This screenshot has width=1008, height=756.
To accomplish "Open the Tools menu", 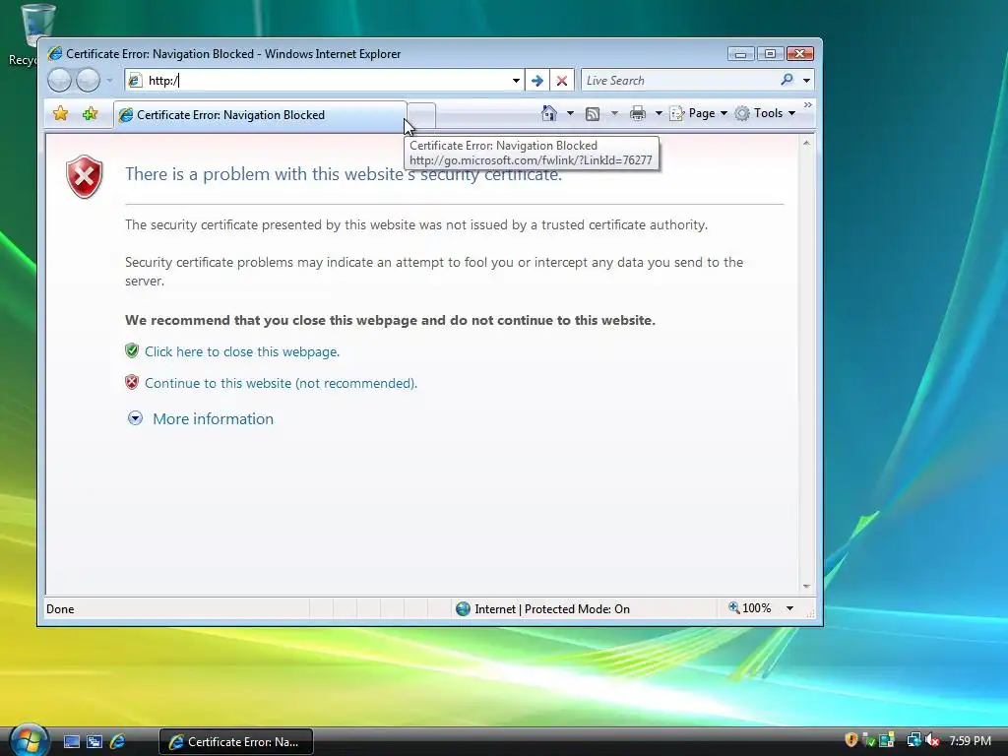I will click(x=765, y=113).
